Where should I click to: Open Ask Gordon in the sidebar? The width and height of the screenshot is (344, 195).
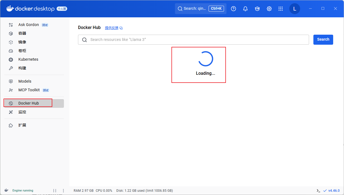[x=29, y=25]
